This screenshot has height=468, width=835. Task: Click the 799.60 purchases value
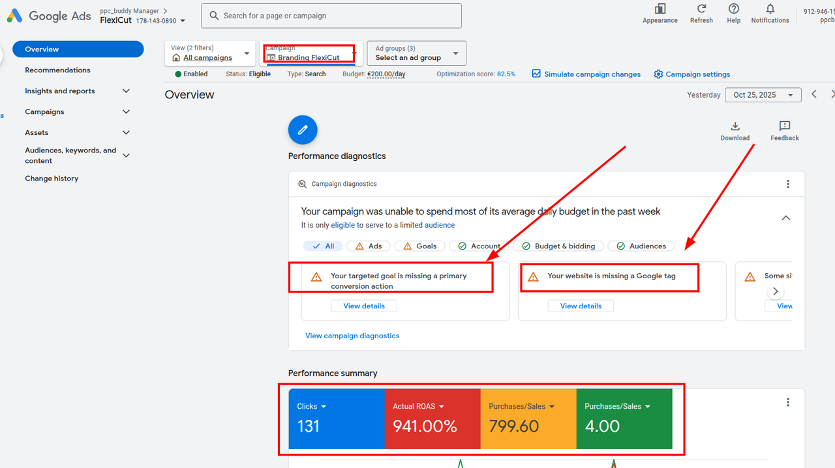click(514, 426)
